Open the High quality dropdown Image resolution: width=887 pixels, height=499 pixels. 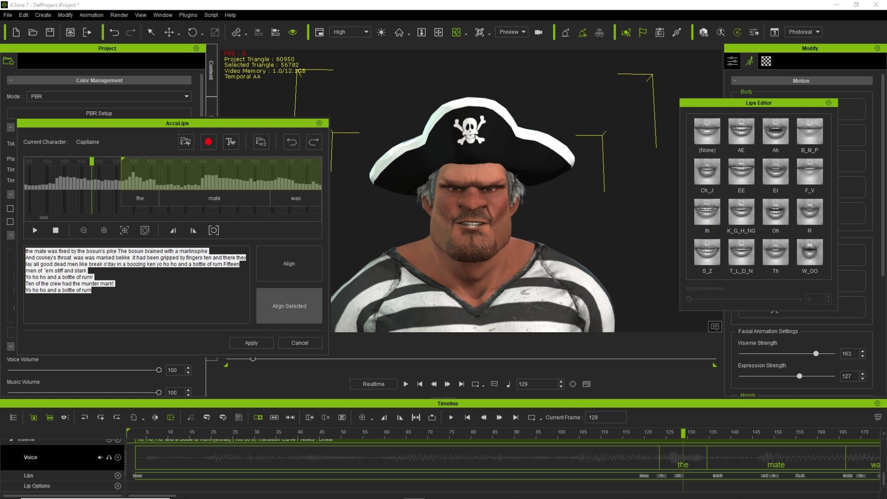click(x=350, y=32)
